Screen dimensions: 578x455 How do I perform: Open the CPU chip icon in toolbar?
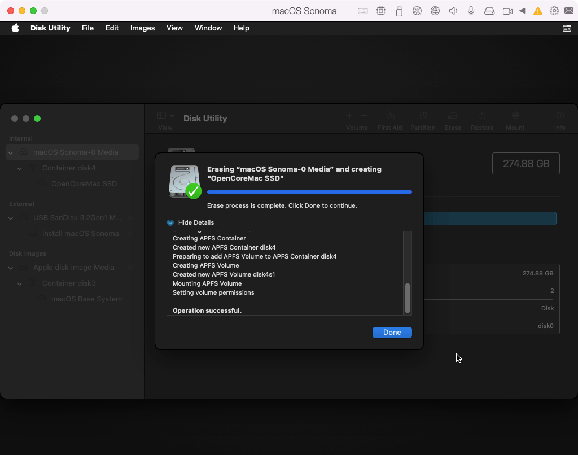tap(381, 11)
